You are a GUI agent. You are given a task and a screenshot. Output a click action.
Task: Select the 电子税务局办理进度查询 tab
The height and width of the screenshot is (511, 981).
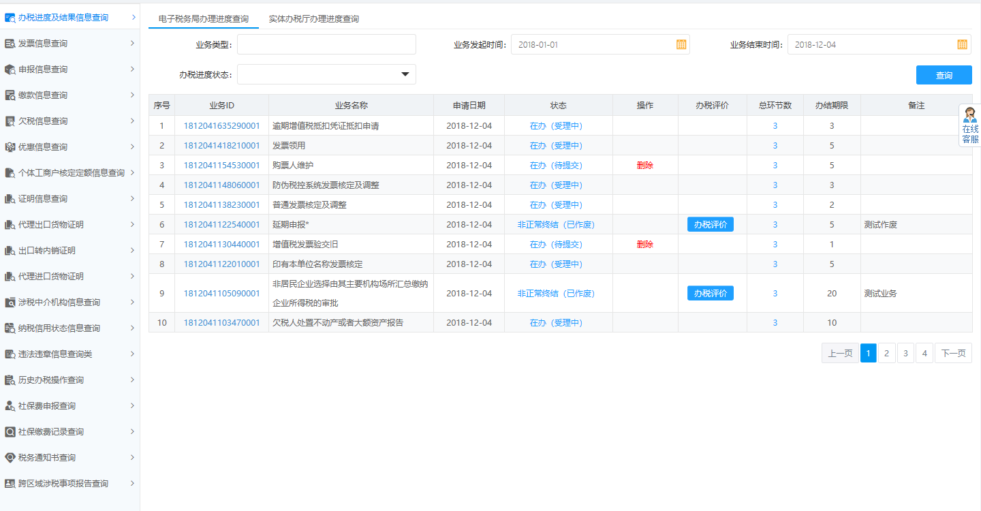click(x=202, y=19)
